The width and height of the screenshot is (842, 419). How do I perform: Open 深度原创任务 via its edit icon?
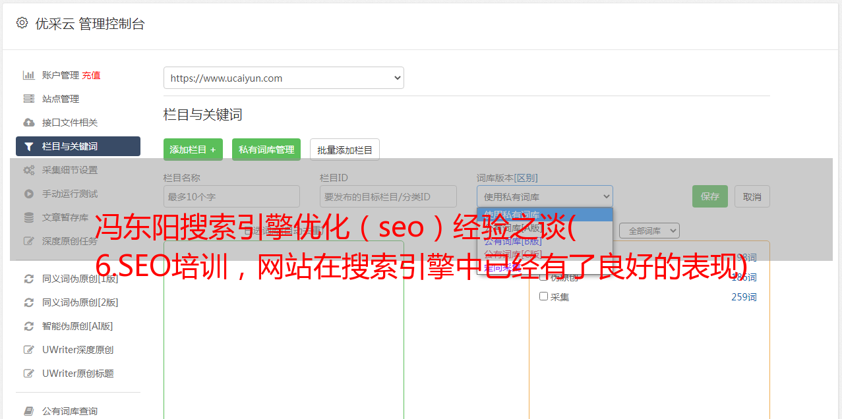[29, 241]
